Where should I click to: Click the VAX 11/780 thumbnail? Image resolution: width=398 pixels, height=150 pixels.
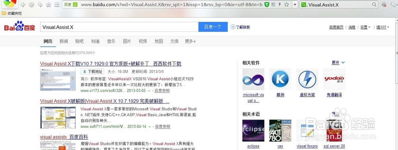(x=280, y=131)
